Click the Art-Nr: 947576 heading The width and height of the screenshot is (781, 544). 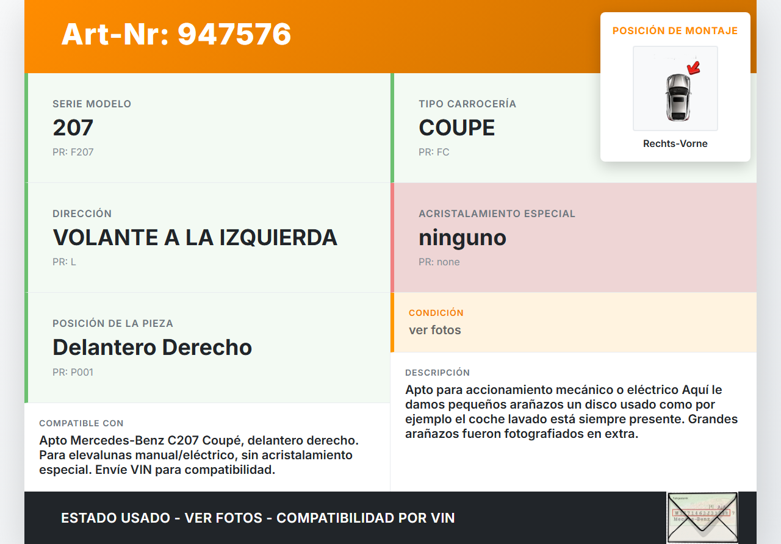[176, 34]
